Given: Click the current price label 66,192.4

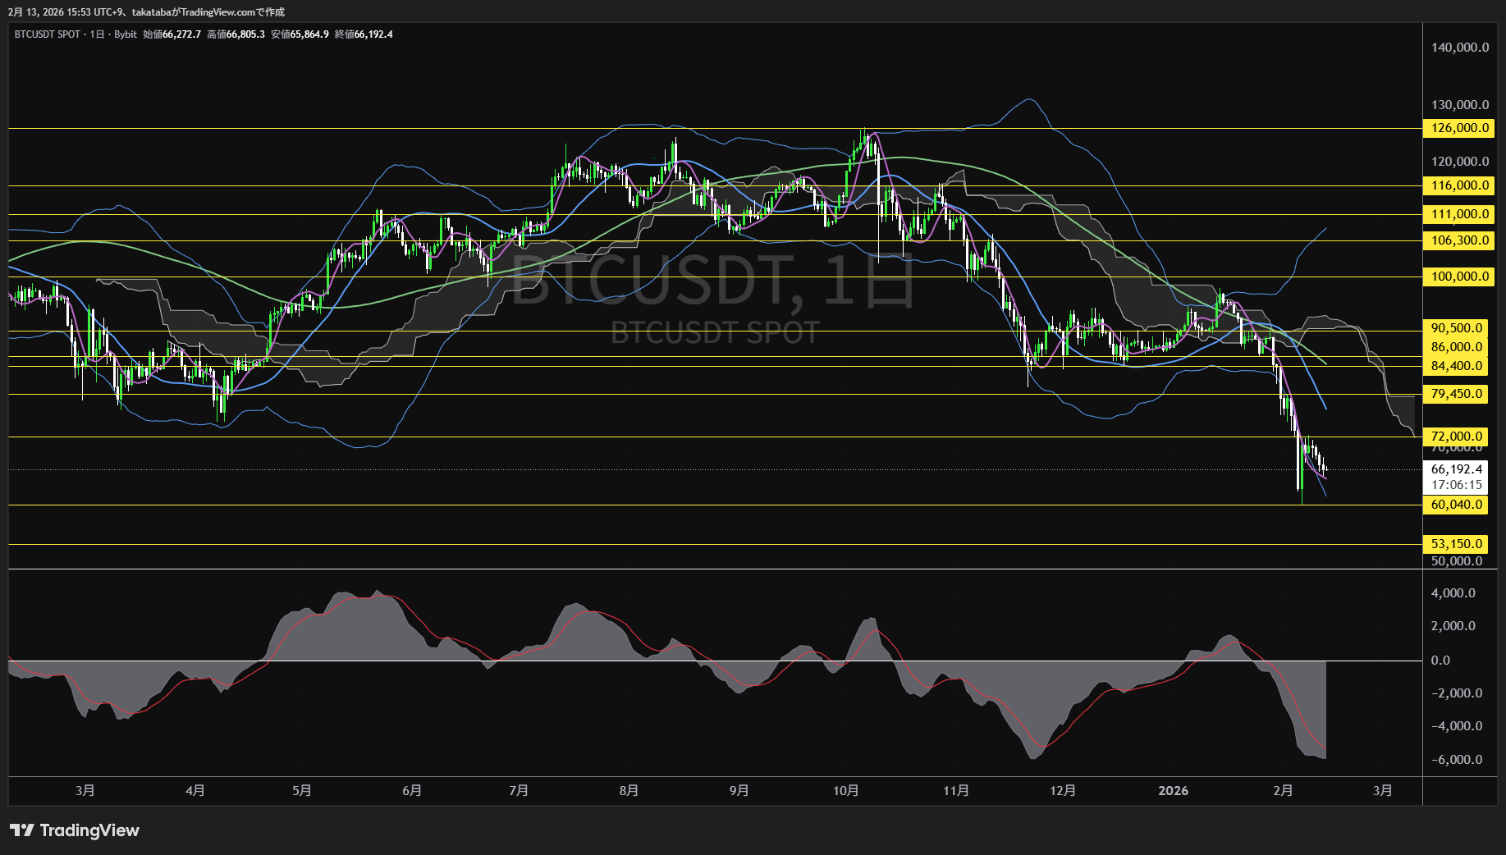Looking at the screenshot, I should tap(1457, 470).
